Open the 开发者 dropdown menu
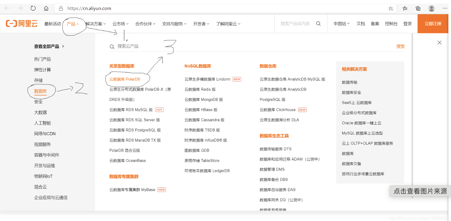451x221 pixels. pos(201,24)
